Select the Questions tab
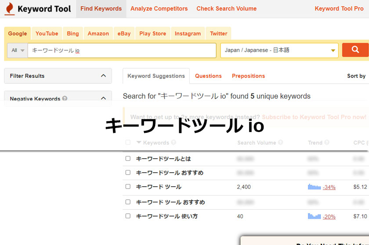 (x=208, y=76)
